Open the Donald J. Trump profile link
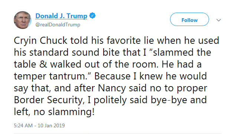This screenshot has width=235, height=134. [61, 16]
